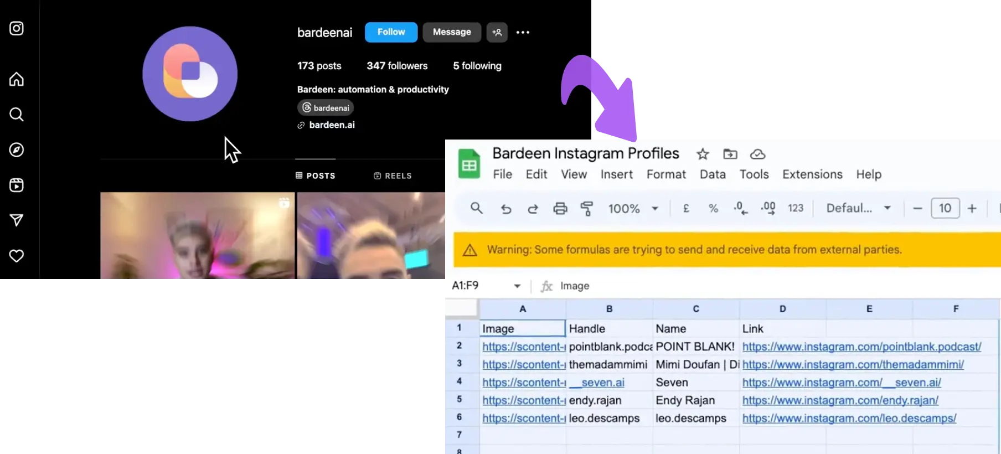Open the Extensions menu in Sheets
Image resolution: width=1001 pixels, height=454 pixels.
[812, 174]
